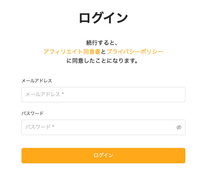Click the に同意したことになります。 text line
This screenshot has height=179, width=211.
click(x=102, y=61)
